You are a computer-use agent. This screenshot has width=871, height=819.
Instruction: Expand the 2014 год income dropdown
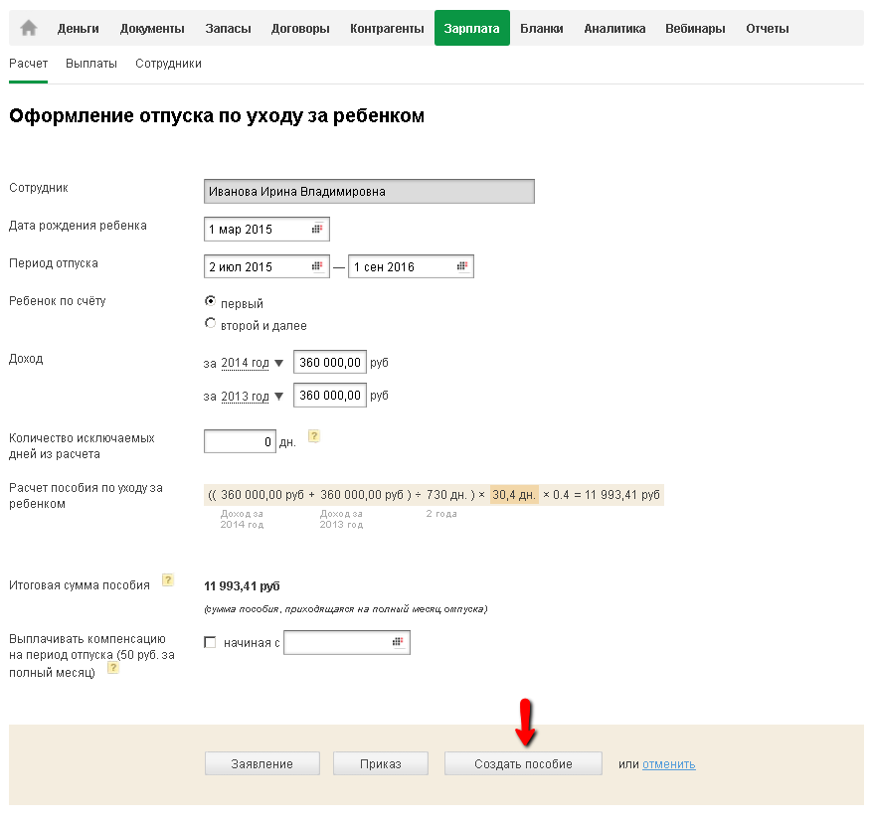252,363
